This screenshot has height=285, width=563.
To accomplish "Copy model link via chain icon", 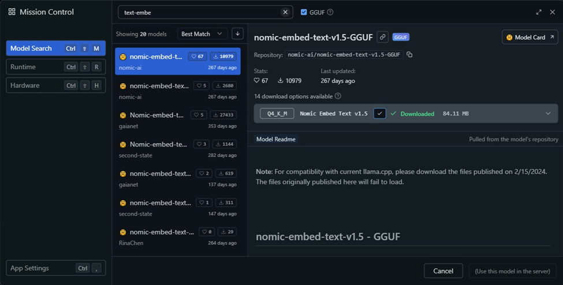I will coord(382,37).
